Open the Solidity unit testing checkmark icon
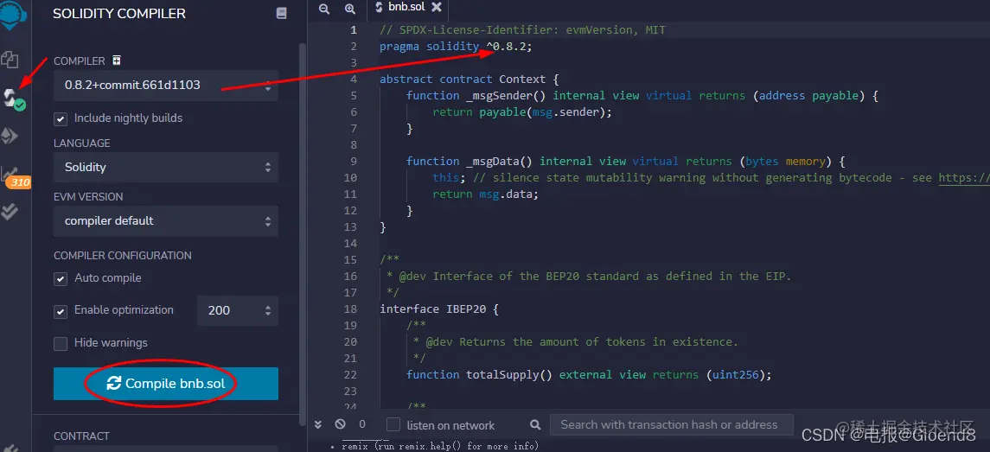This screenshot has width=990, height=452. (10, 212)
